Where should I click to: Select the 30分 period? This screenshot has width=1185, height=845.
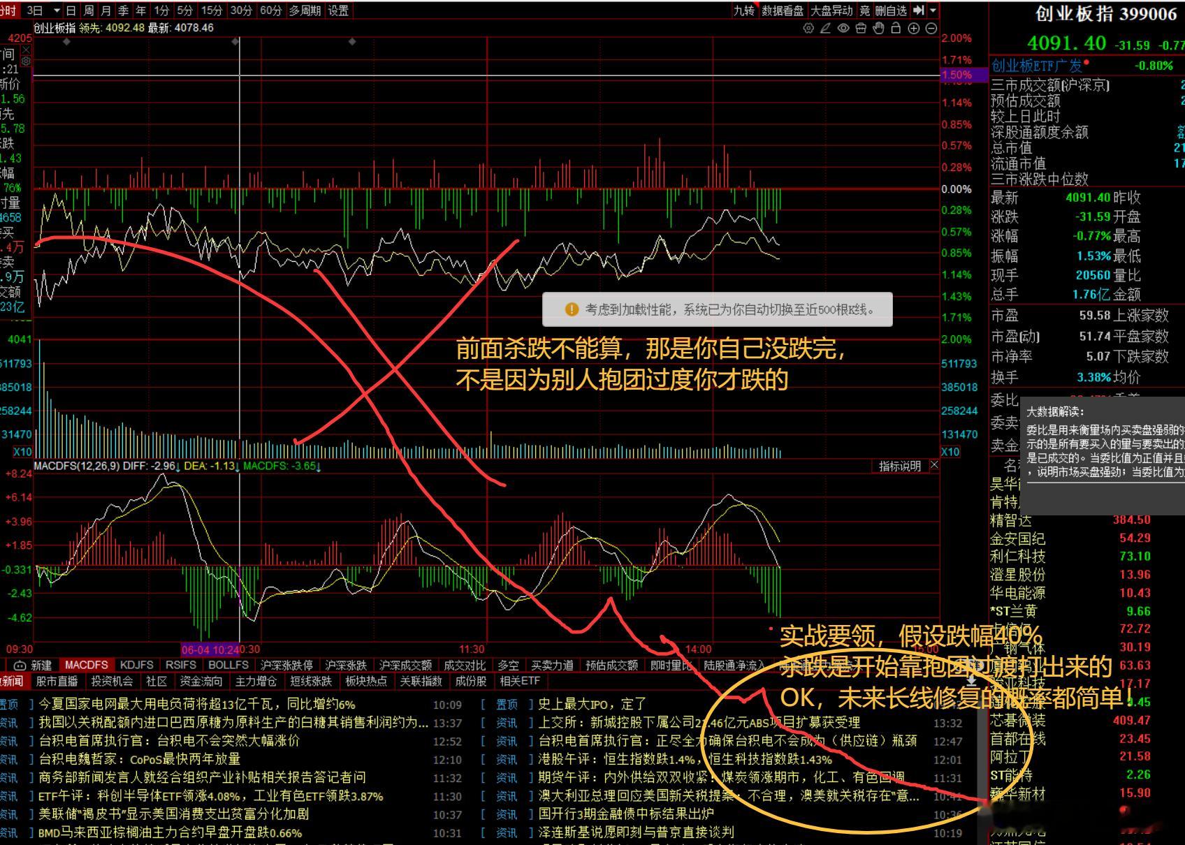[x=241, y=10]
